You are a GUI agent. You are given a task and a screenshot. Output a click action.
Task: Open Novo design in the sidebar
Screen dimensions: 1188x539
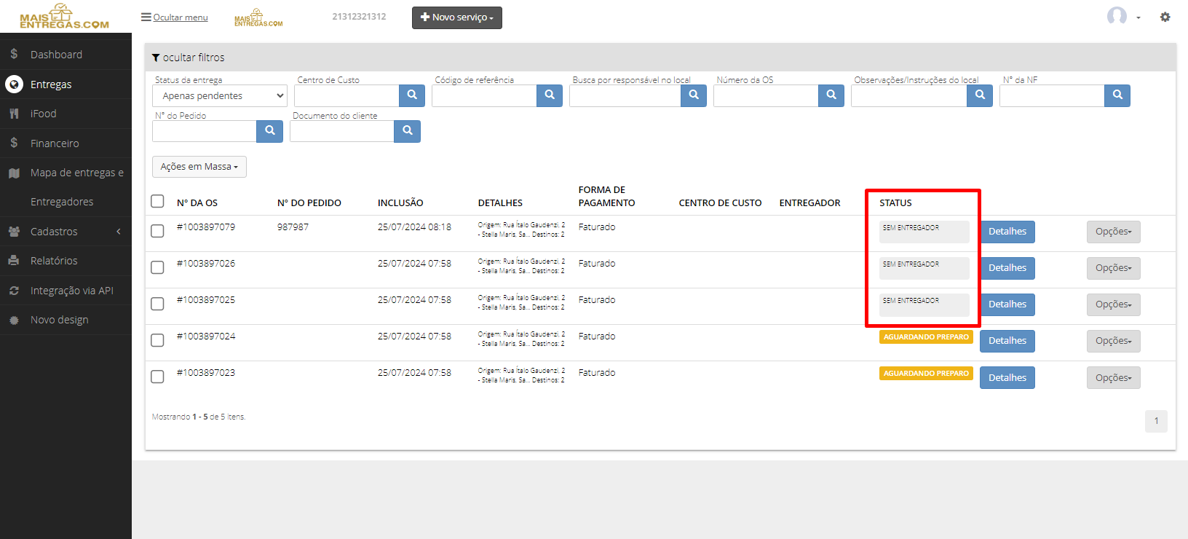[66, 320]
